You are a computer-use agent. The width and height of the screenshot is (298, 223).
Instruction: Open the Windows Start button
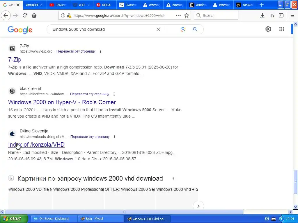point(14,219)
